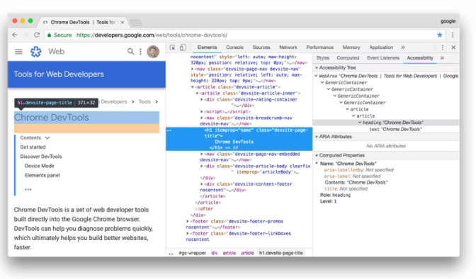Click the Web snowflake logo
Image resolution: width=476 pixels, height=279 pixels.
(36, 52)
